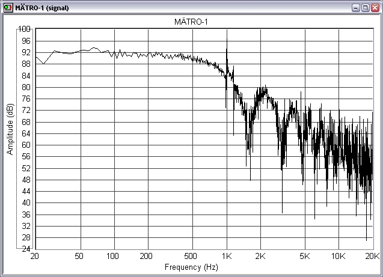Click the 36 dB amplitude axis value
This screenshot has width=383, height=277.
pyautogui.click(x=26, y=215)
